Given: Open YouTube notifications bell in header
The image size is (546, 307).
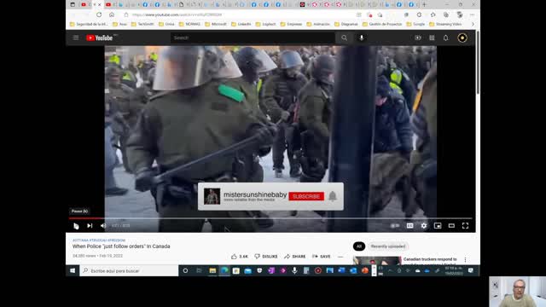Looking at the screenshot, I should click(x=445, y=38).
